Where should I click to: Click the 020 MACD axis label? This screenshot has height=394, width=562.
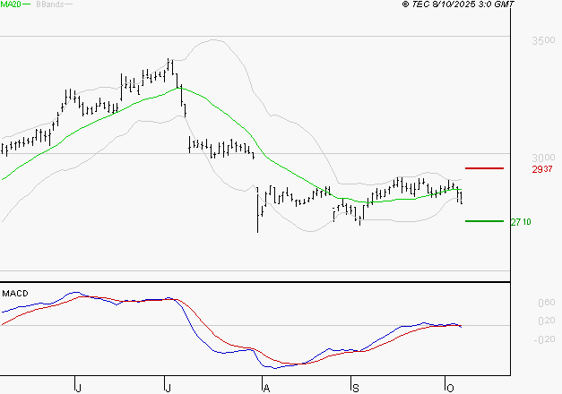click(x=547, y=321)
